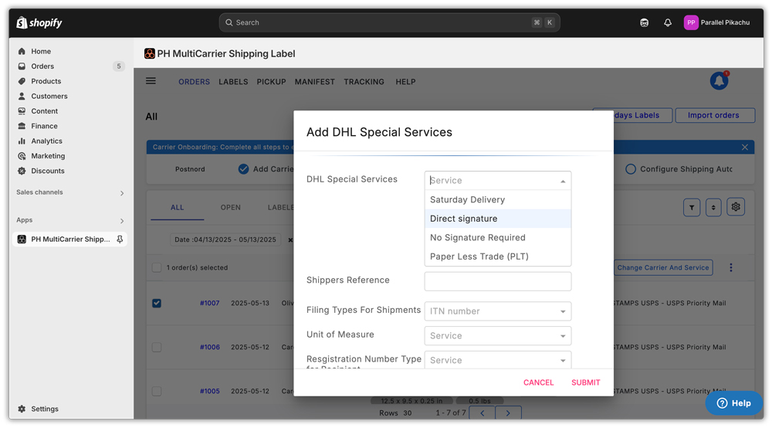Select the OPEN orders tab
772x428 pixels.
click(x=230, y=207)
